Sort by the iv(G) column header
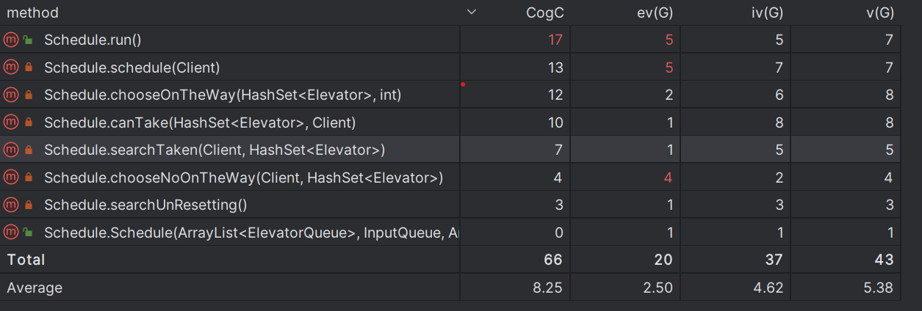922x311 pixels. point(767,12)
